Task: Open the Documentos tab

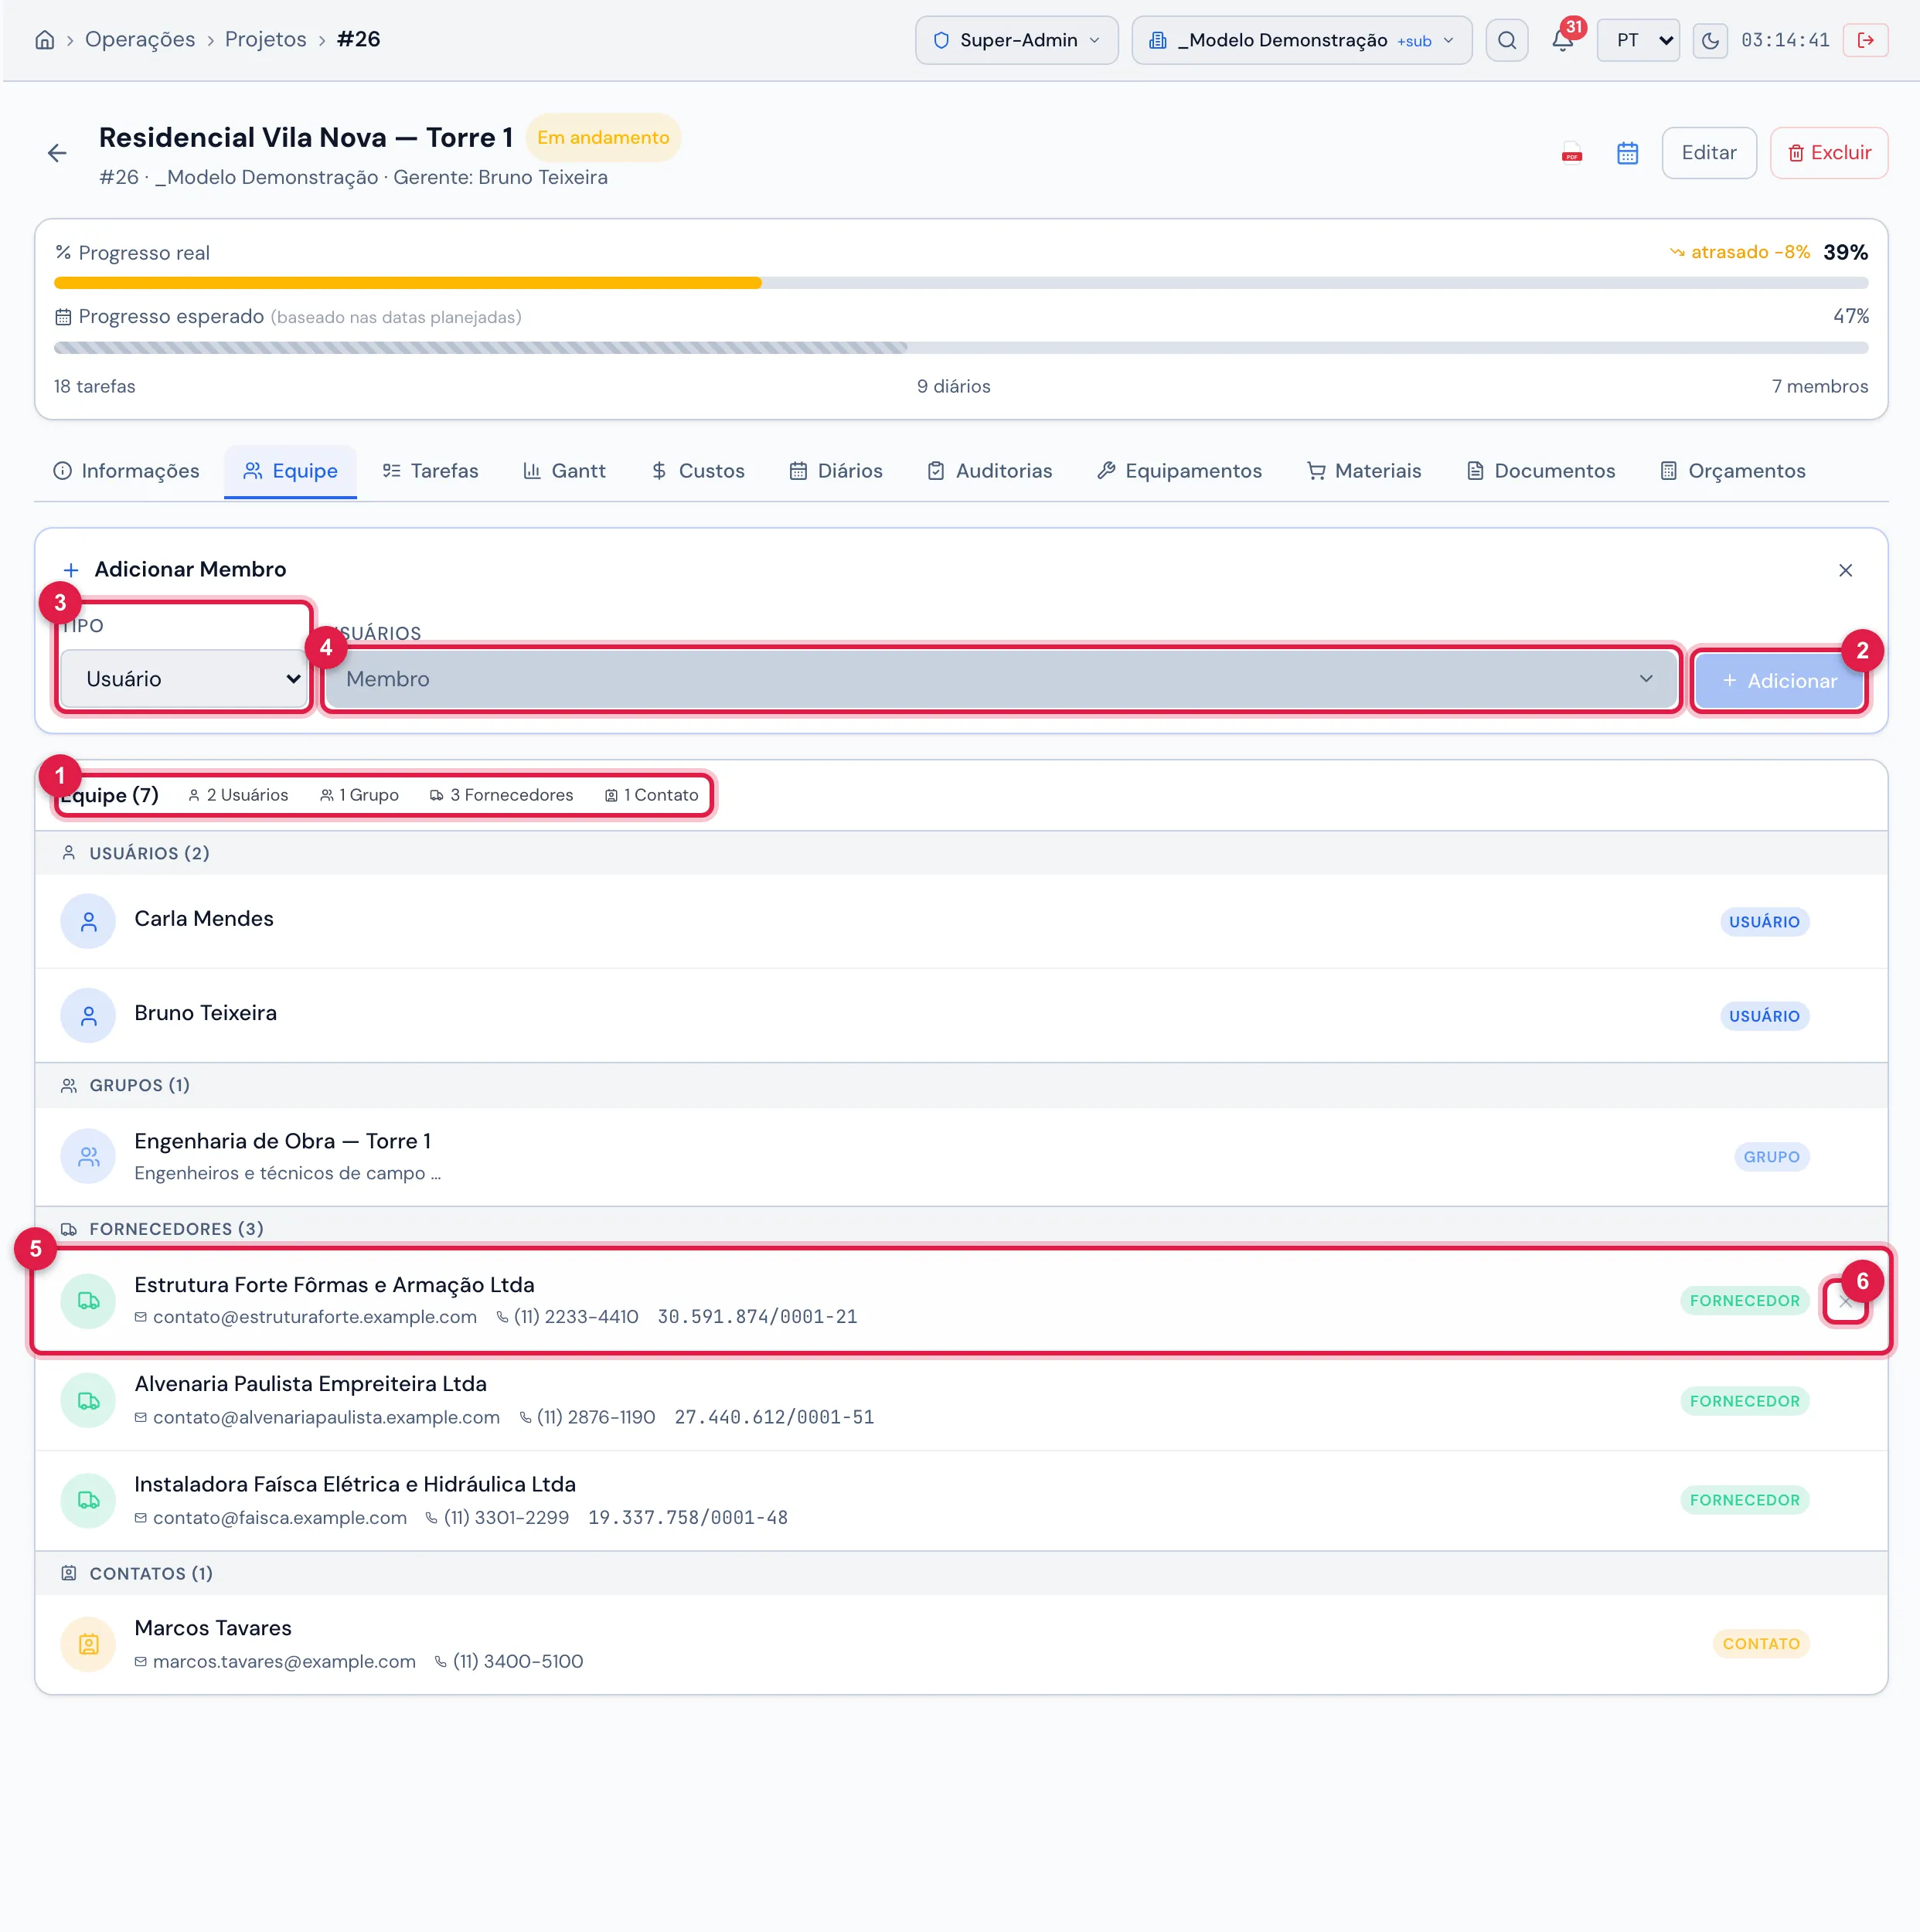Action: point(1540,471)
